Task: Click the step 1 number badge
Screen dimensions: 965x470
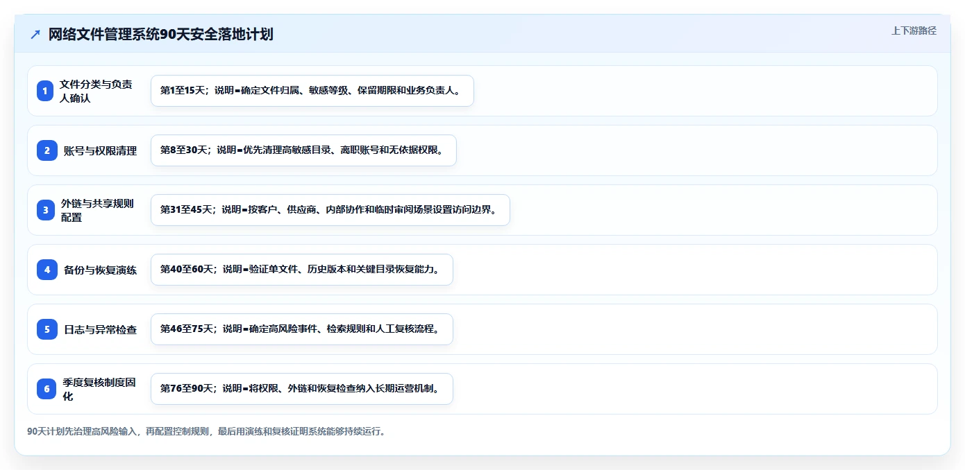Action: tap(45, 91)
